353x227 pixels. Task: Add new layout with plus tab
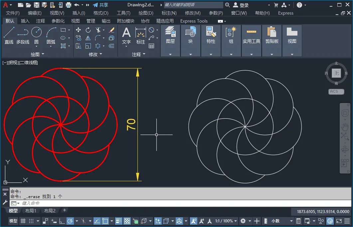pos(65,210)
